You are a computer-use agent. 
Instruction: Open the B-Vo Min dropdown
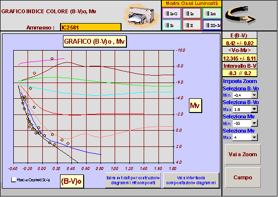(x=254, y=95)
